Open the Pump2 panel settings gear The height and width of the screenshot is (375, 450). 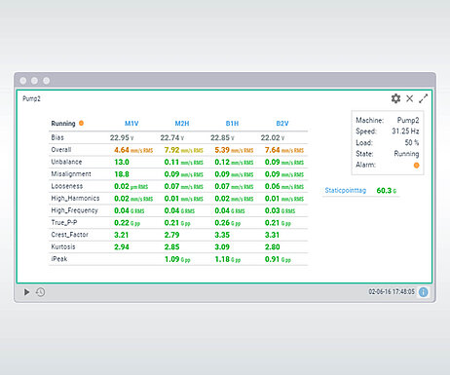395,98
